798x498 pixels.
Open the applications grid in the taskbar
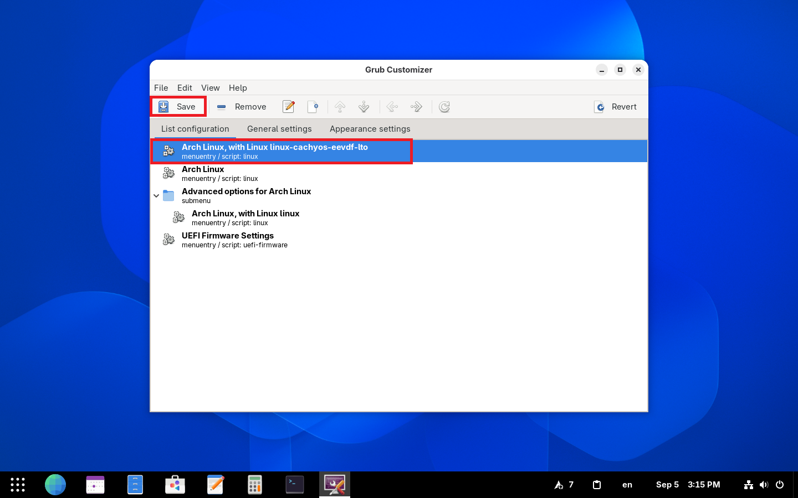click(18, 485)
